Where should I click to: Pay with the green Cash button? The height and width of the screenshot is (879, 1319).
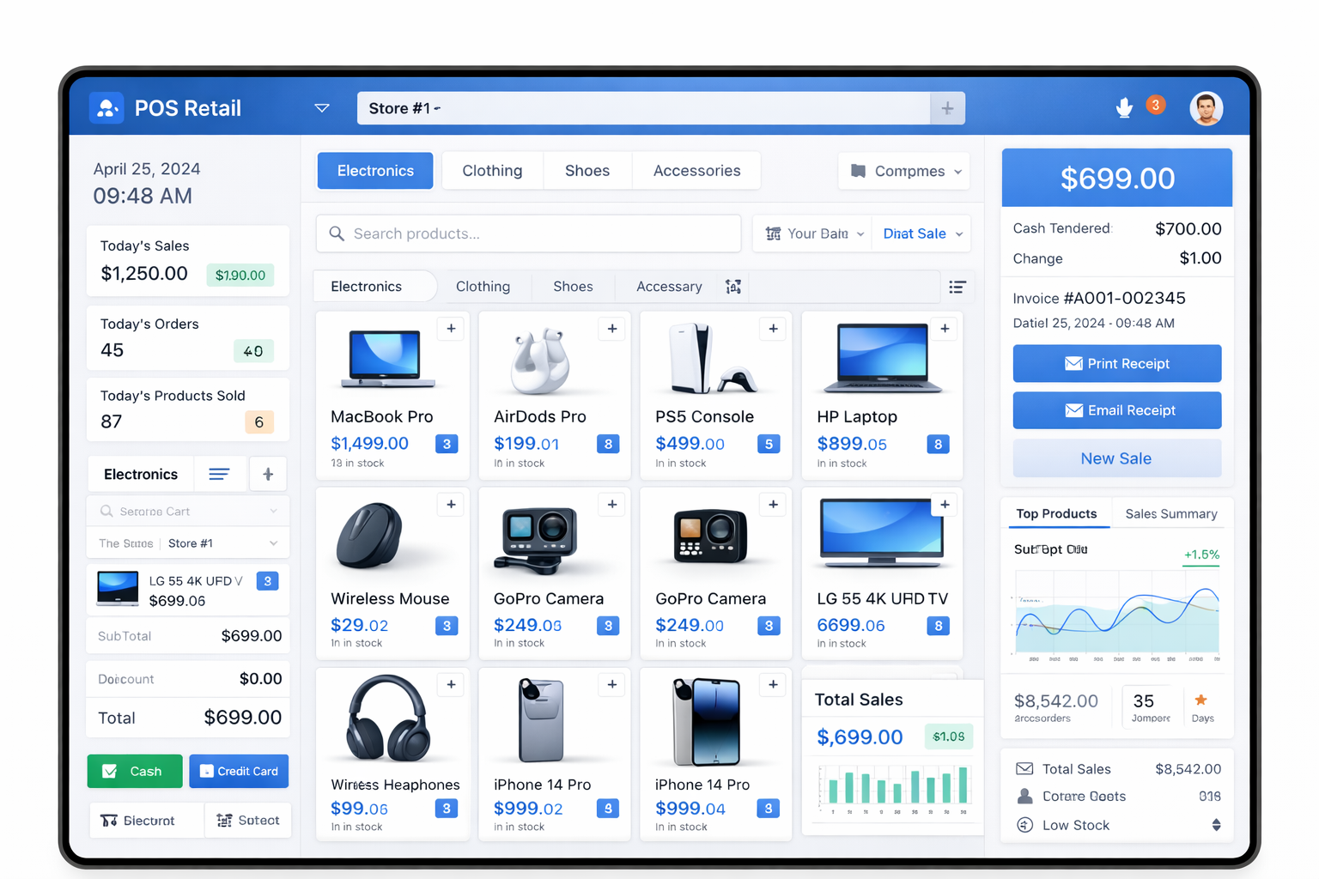pos(135,771)
